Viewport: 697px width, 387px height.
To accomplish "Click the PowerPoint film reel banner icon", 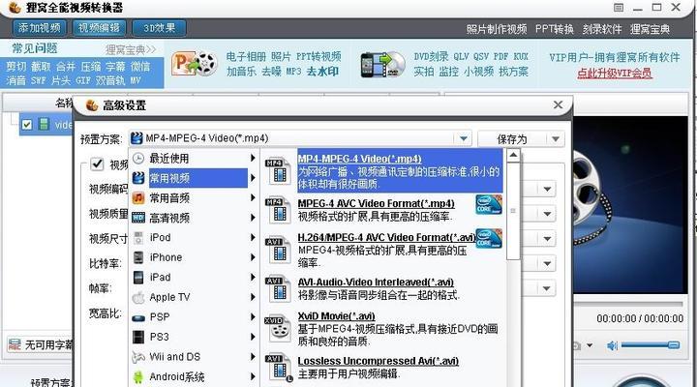I will pos(195,64).
